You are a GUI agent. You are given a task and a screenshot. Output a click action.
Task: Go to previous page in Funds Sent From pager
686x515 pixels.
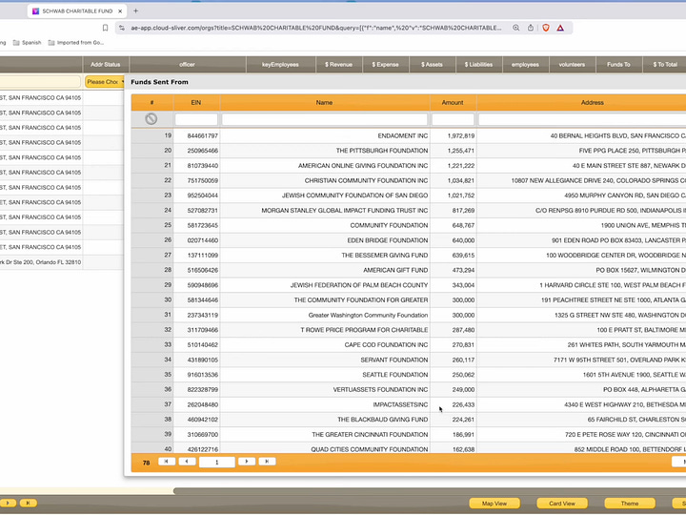click(x=187, y=462)
